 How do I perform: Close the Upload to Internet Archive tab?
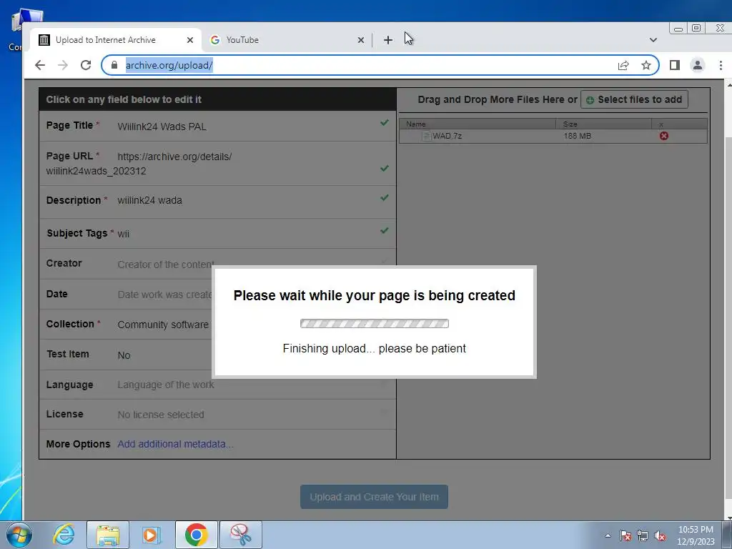[x=190, y=40]
